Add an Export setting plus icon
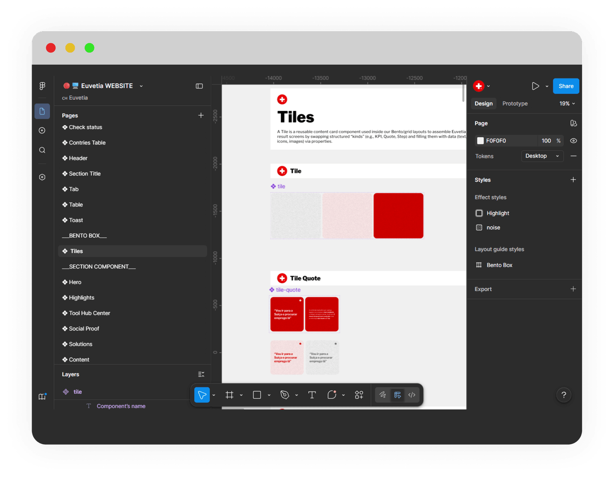This screenshot has width=614, height=477. (x=573, y=289)
